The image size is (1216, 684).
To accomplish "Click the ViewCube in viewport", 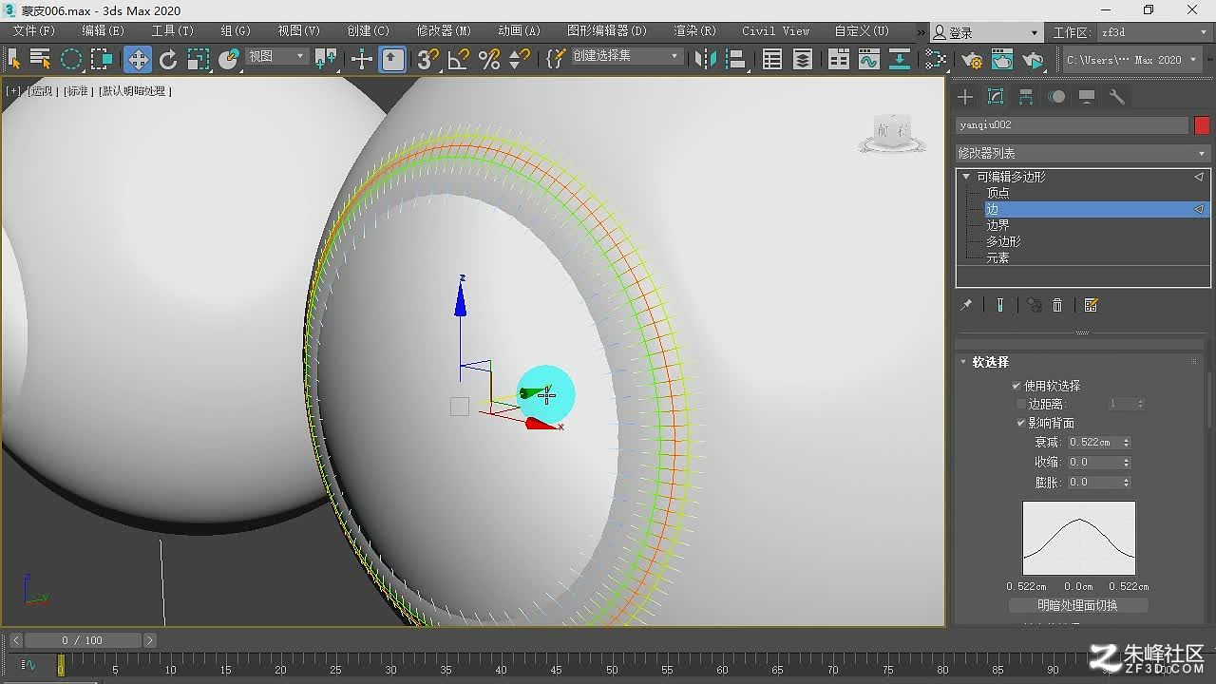I will (891, 134).
